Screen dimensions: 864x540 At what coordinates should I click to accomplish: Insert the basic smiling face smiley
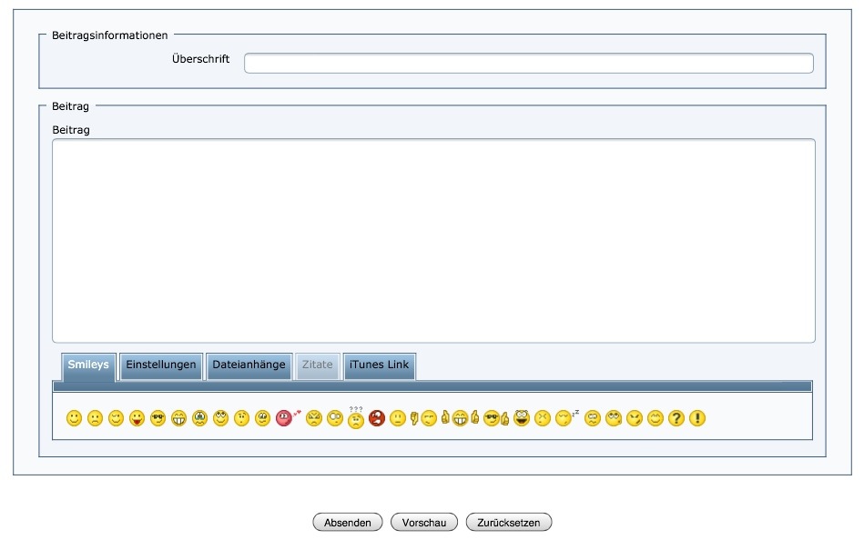[74, 418]
